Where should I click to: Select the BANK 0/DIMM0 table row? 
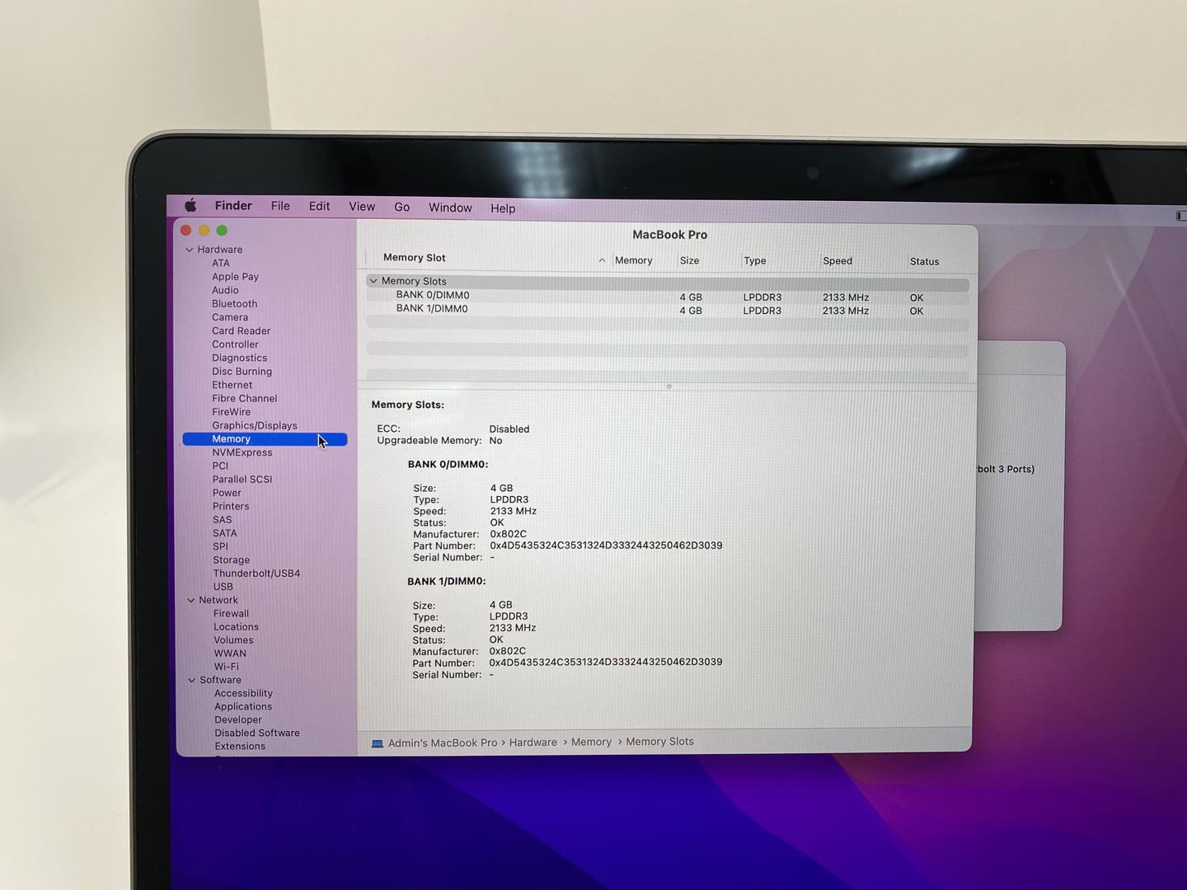(x=668, y=297)
